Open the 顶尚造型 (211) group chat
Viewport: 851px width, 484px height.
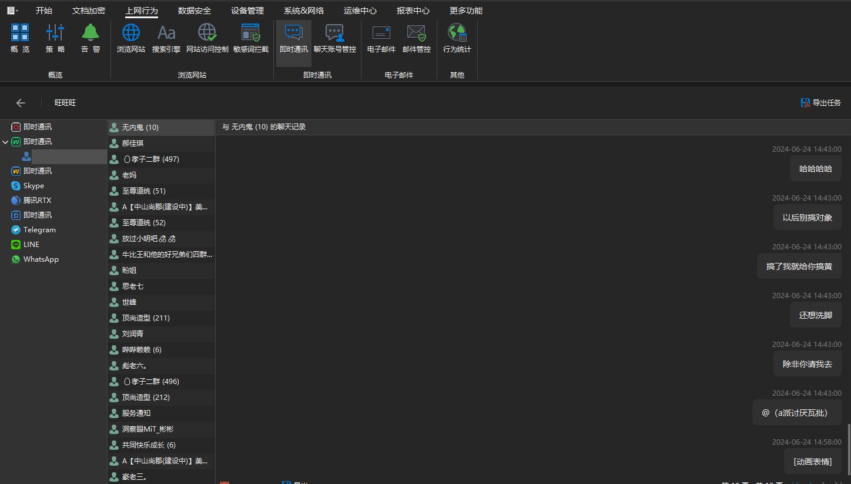point(161,318)
